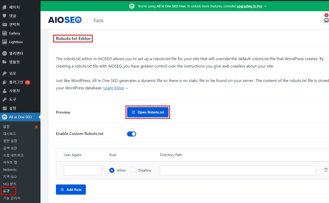Open the 페이지 menu in the sidebar

(x=20, y=7)
